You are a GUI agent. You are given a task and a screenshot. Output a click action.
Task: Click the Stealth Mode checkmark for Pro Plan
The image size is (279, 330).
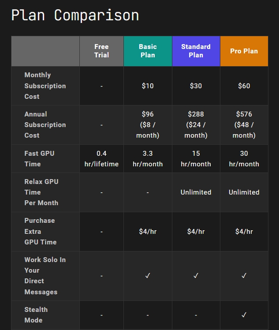[x=244, y=315]
